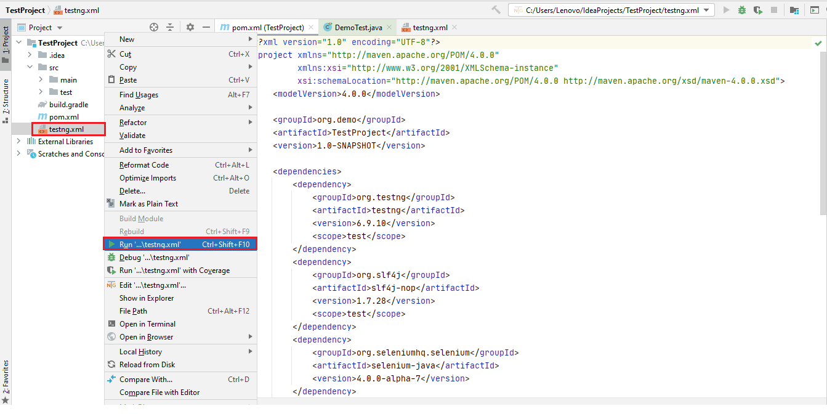The image size is (827, 419).
Task: Choose Open in Terminal menu entry
Action: [x=147, y=324]
